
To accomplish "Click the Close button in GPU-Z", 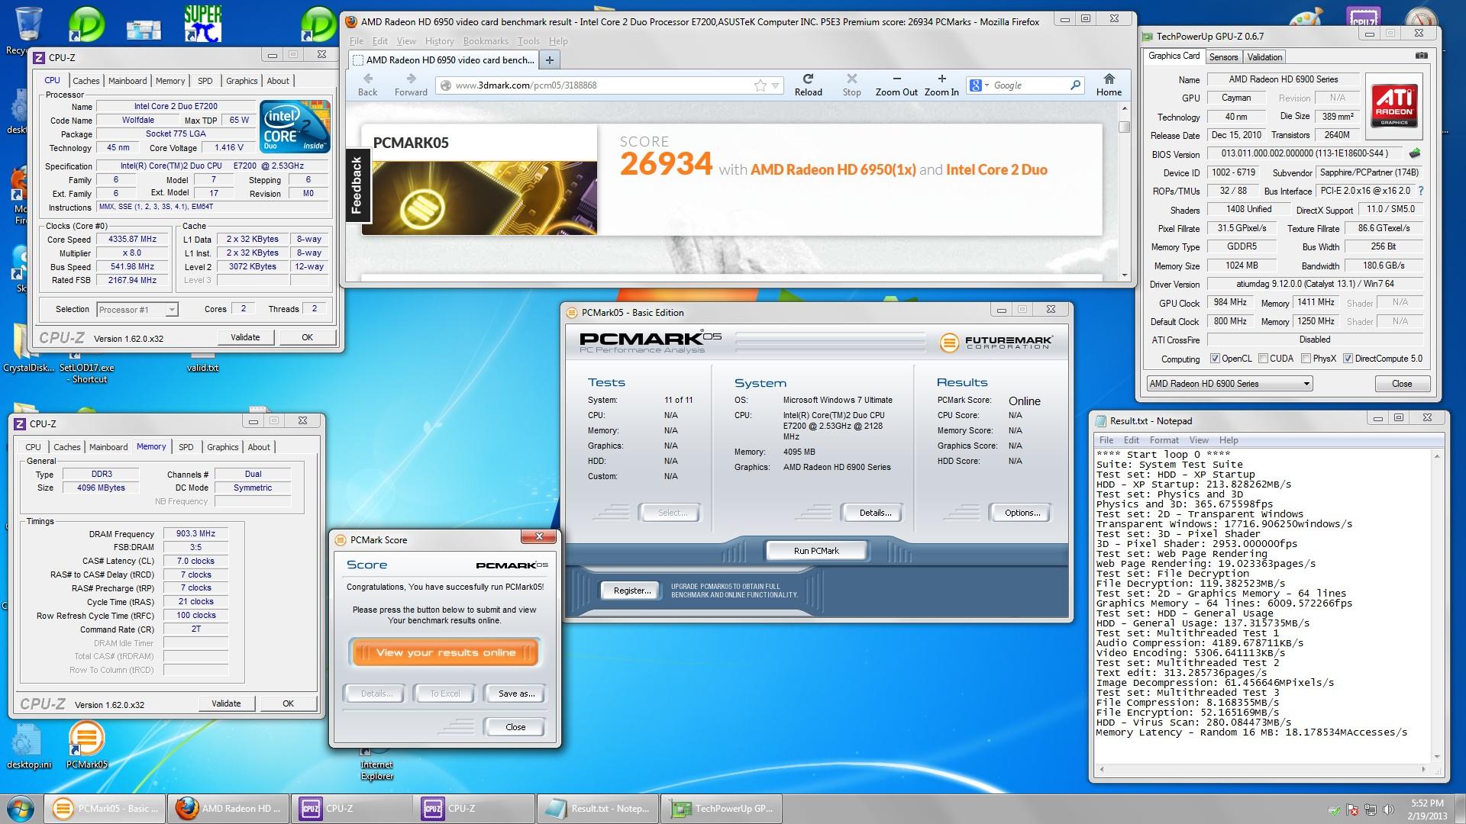I will pos(1402,384).
